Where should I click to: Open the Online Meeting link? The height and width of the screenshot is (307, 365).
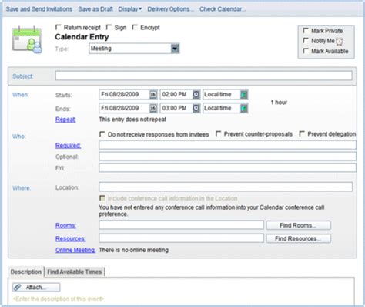point(75,250)
